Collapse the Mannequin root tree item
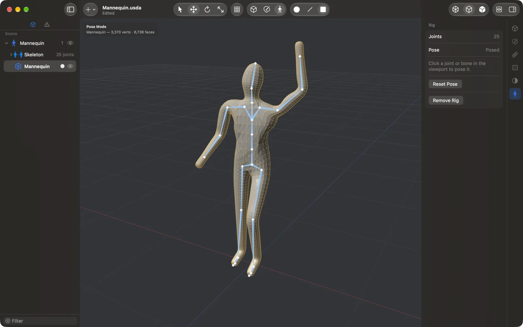 (7, 43)
